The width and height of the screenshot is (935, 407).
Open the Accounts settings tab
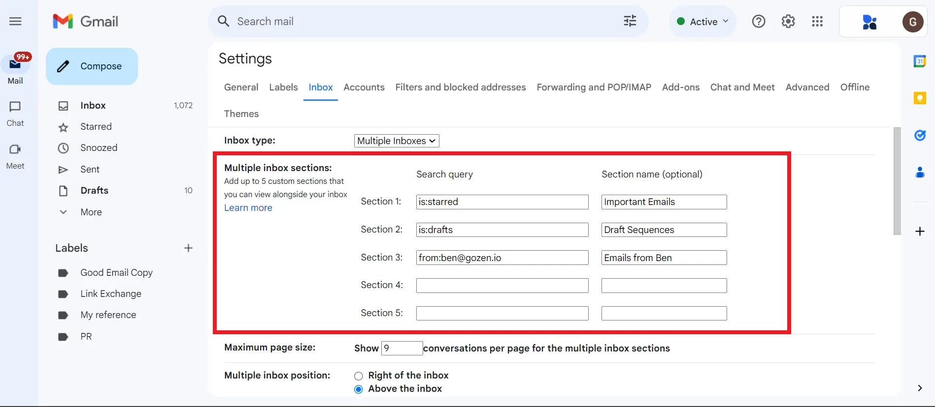(364, 87)
